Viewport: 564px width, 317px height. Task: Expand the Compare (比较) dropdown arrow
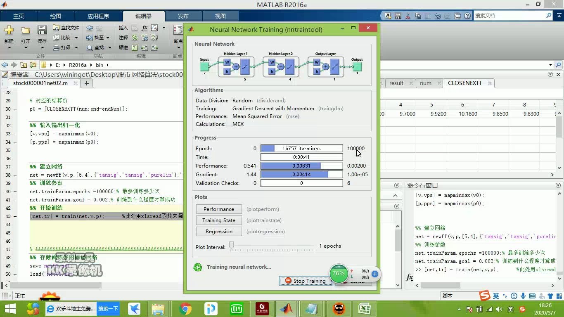(x=76, y=38)
